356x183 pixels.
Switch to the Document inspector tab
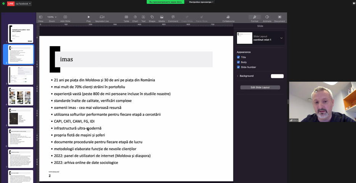pyautogui.click(x=279, y=17)
